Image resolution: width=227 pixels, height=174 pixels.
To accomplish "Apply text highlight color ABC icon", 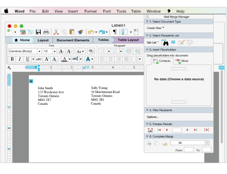I will [x=75, y=59].
